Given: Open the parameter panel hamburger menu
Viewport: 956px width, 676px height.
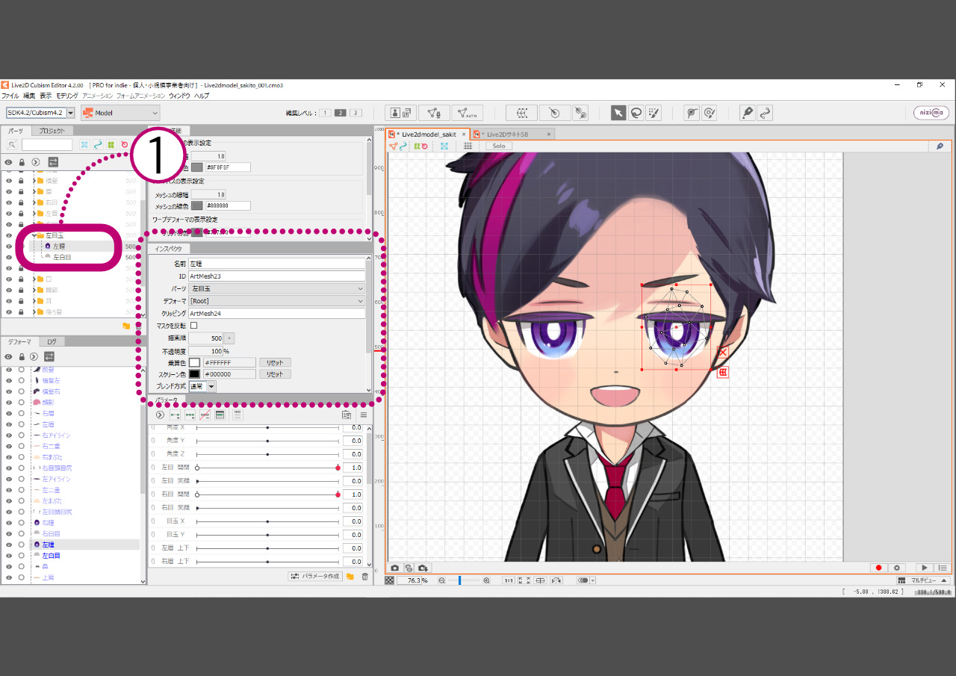Looking at the screenshot, I should pyautogui.click(x=364, y=415).
